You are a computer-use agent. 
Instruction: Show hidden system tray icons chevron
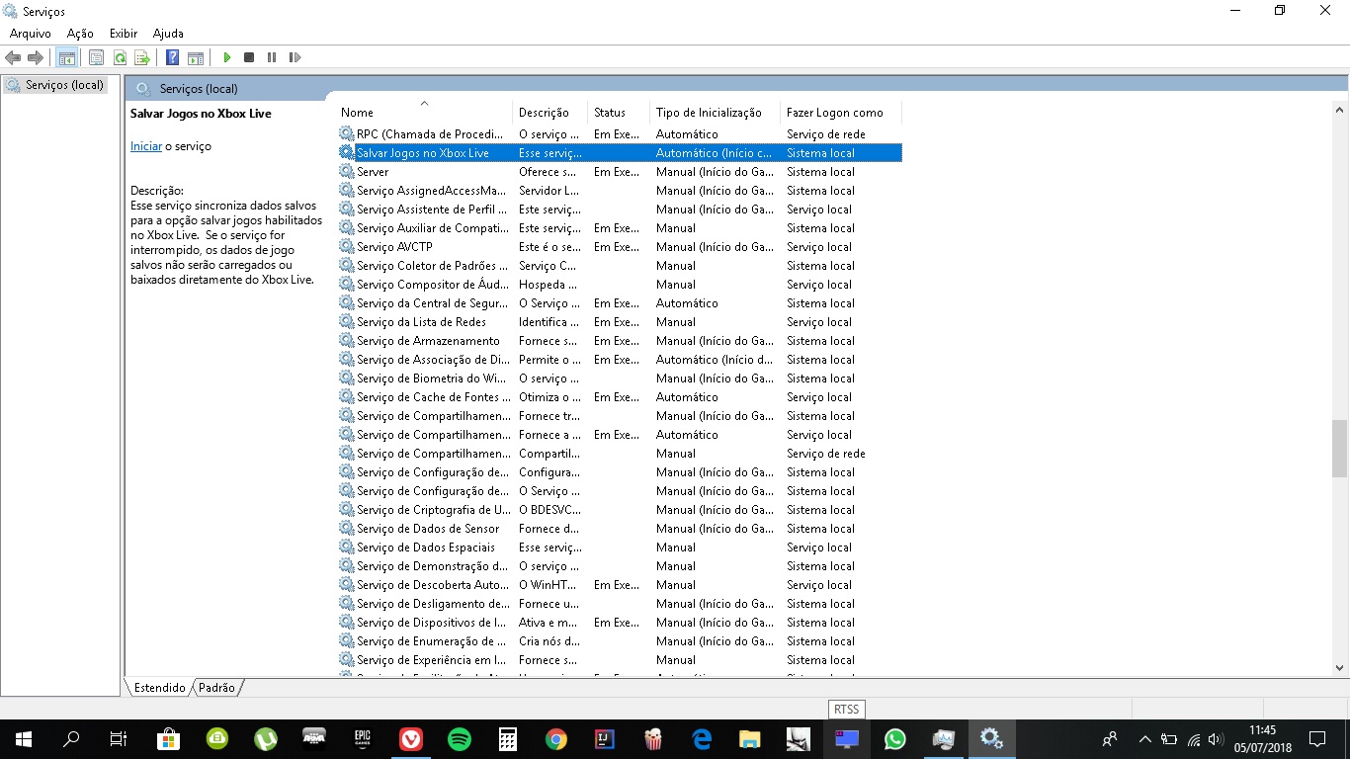click(x=1145, y=739)
